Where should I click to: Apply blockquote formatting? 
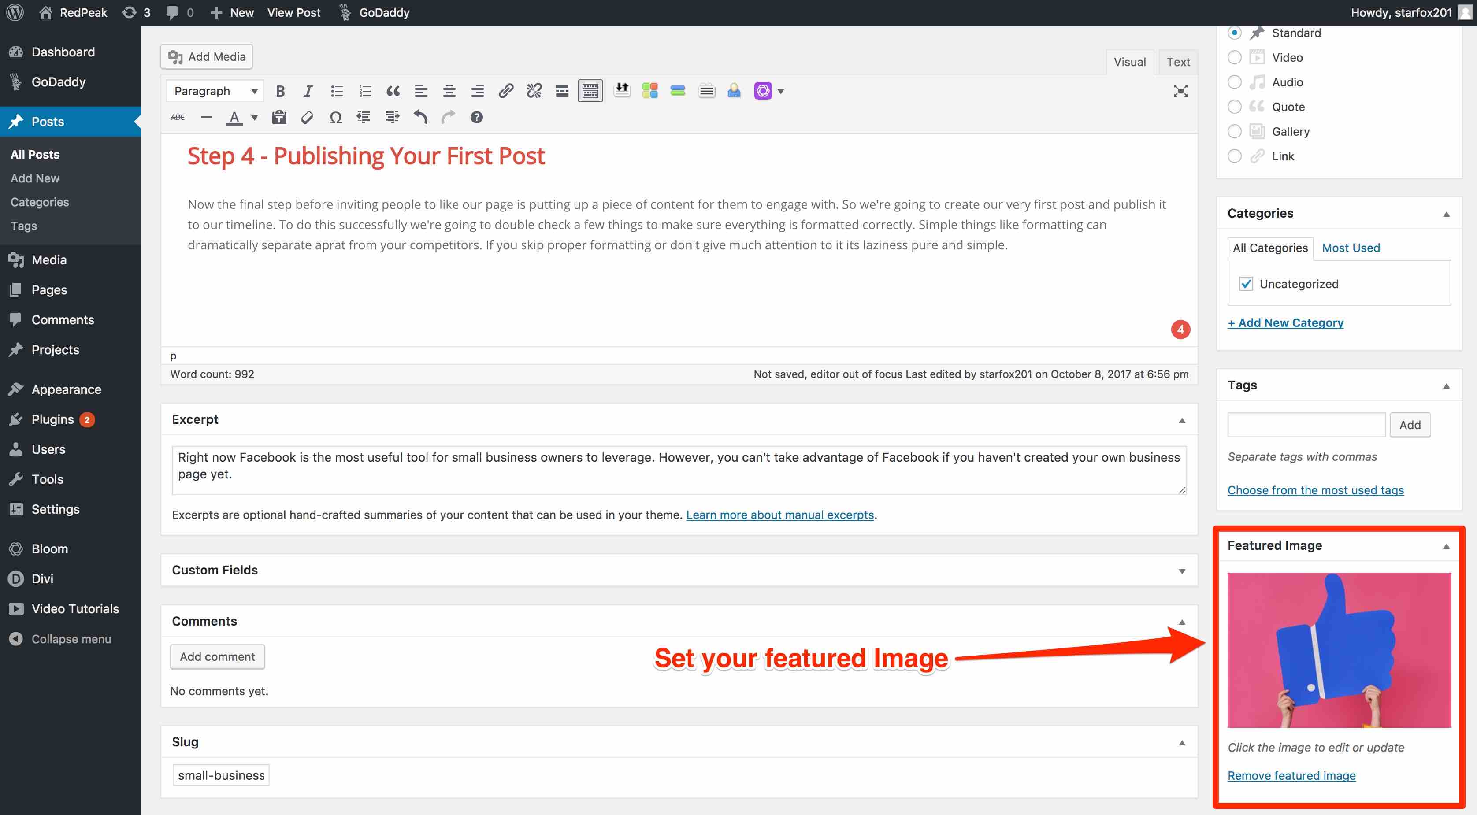(x=393, y=91)
